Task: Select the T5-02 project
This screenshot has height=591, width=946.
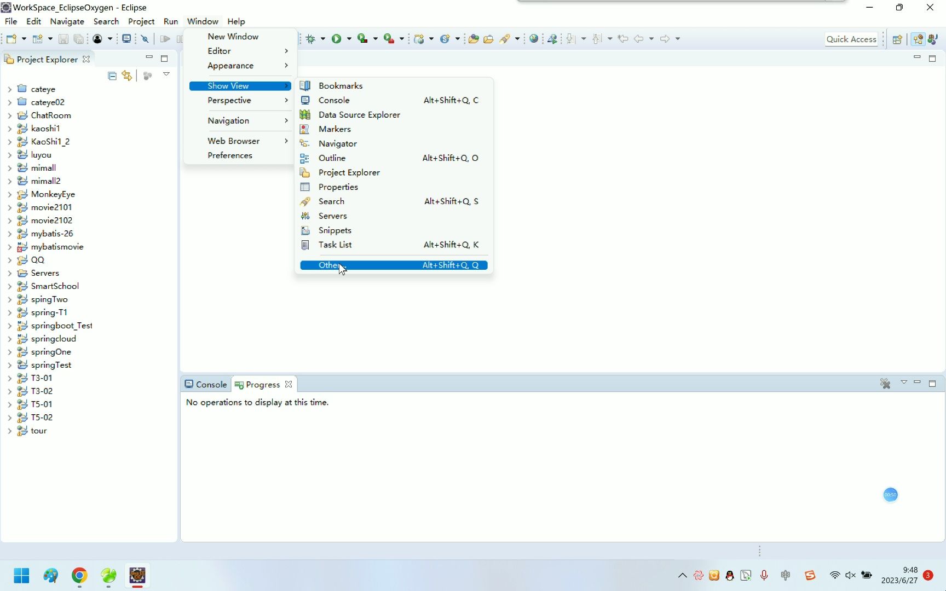Action: tap(42, 418)
